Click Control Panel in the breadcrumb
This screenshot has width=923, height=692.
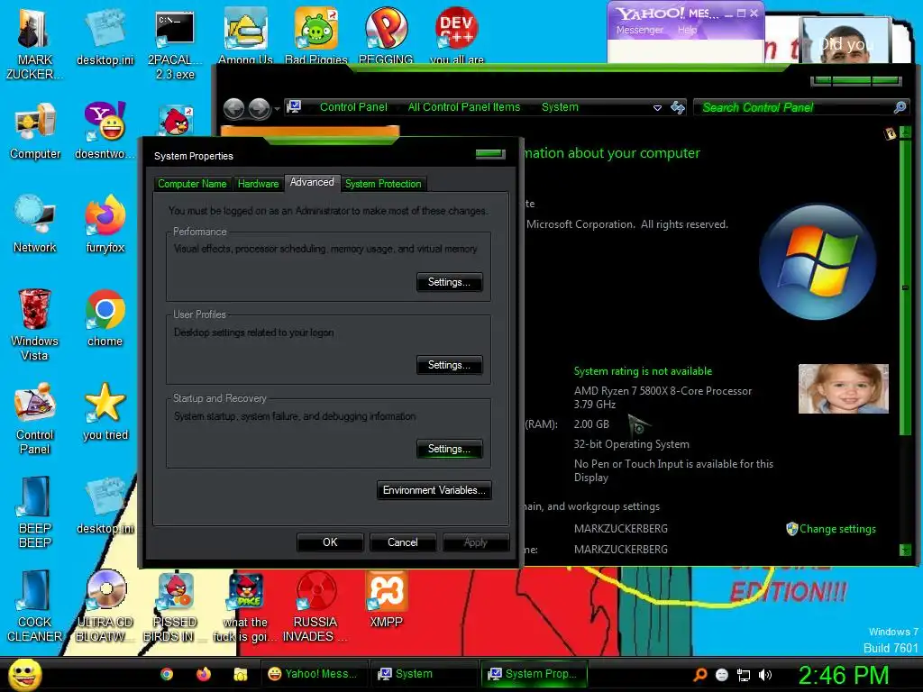click(x=353, y=107)
